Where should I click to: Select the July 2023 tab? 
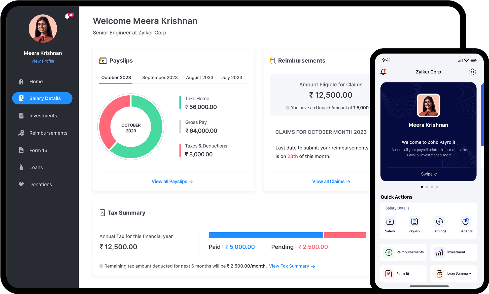click(x=231, y=77)
